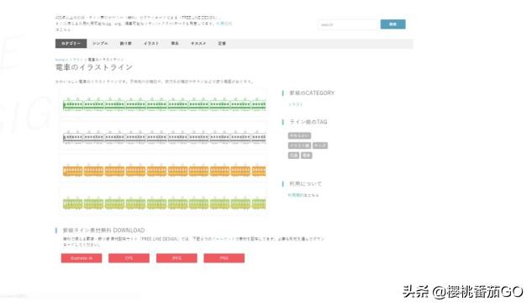Open the gray train line illustration
Viewport: 532px width, 307px height.
[163, 136]
